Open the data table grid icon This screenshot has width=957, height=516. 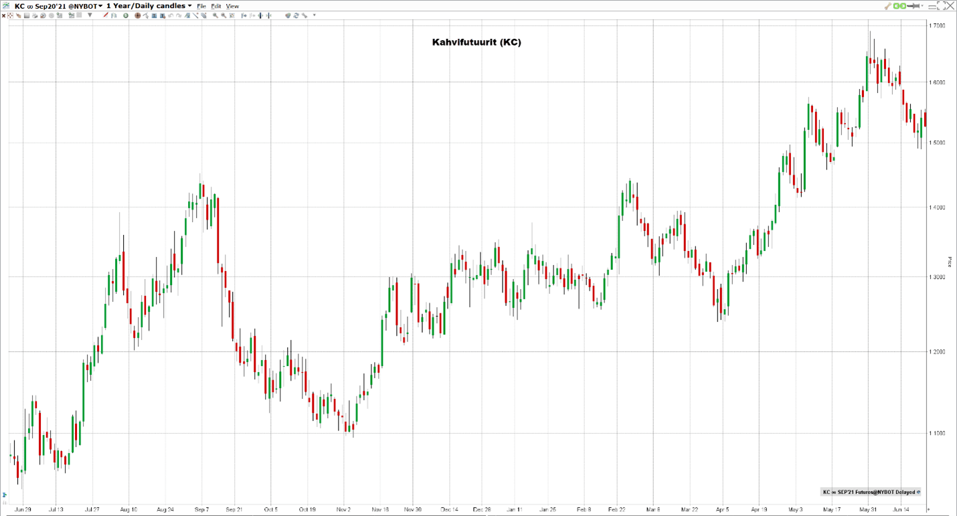pyautogui.click(x=26, y=15)
